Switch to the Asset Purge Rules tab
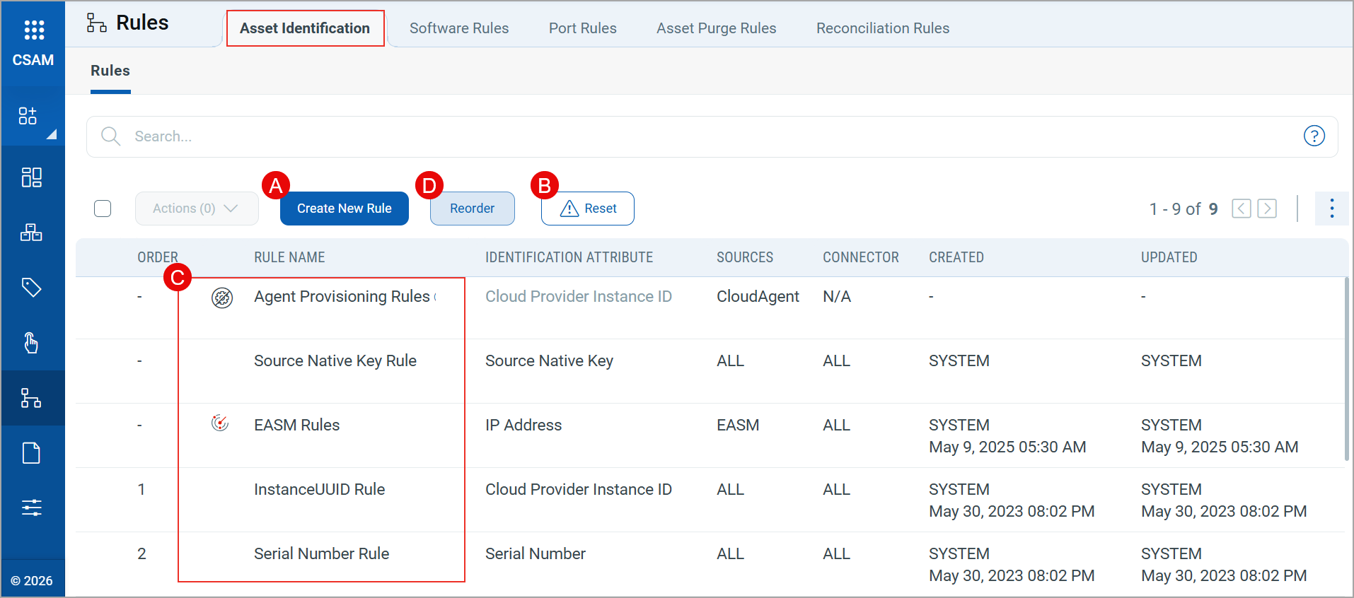 pyautogui.click(x=717, y=28)
